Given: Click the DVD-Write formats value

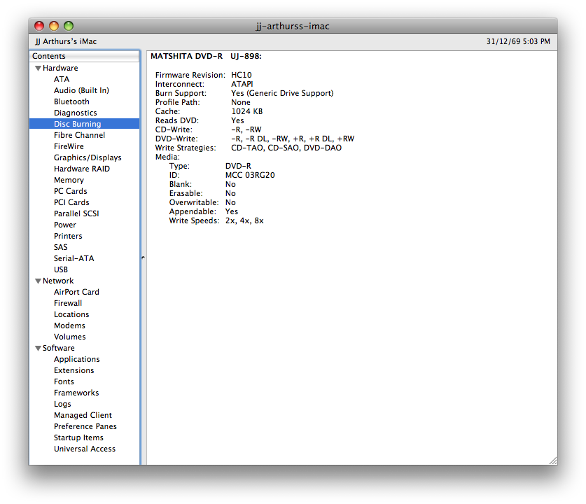Looking at the screenshot, I should tap(293, 139).
